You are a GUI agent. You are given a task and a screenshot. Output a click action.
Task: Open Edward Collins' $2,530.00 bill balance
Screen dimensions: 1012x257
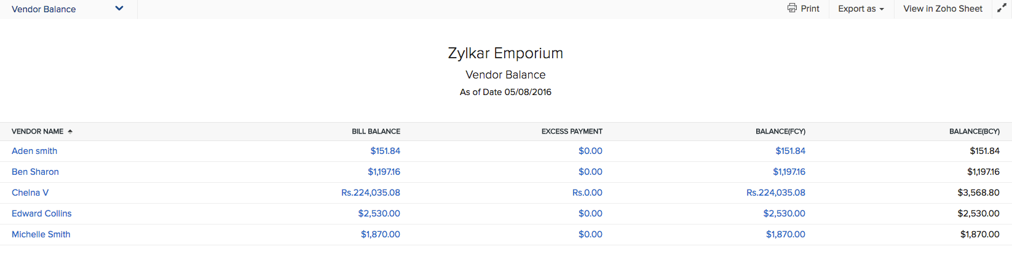379,213
